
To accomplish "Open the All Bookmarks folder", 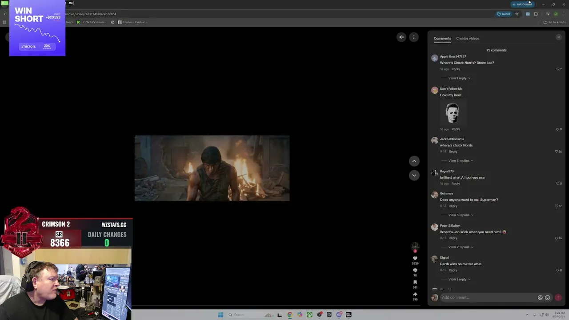I will [x=554, y=22].
